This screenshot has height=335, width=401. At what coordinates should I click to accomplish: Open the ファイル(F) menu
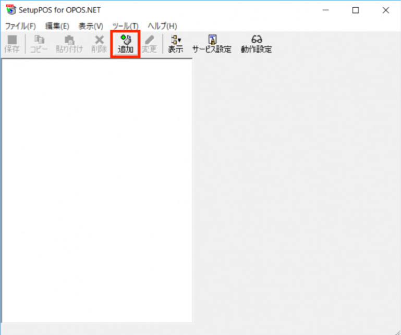pyautogui.click(x=20, y=26)
